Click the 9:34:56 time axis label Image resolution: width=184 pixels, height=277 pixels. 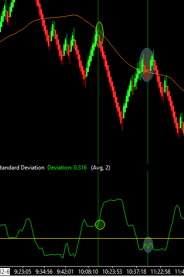point(44,272)
